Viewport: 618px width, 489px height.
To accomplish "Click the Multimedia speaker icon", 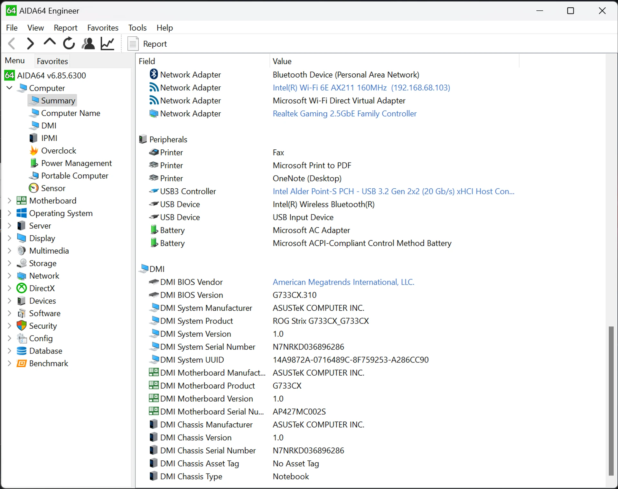I will 22,250.
